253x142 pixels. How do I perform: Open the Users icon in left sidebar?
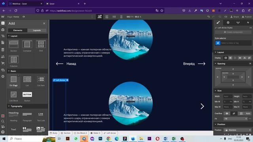tap(3, 57)
